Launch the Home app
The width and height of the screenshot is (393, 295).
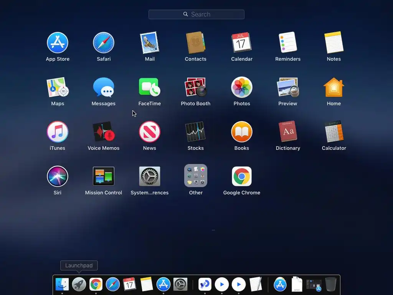click(334, 87)
